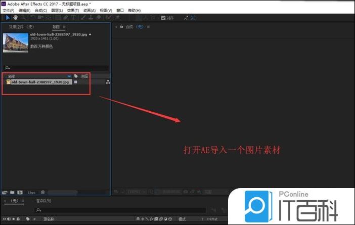355x225 pixels.
Task: Create a new folder in the project panel
Action: tap(12, 193)
